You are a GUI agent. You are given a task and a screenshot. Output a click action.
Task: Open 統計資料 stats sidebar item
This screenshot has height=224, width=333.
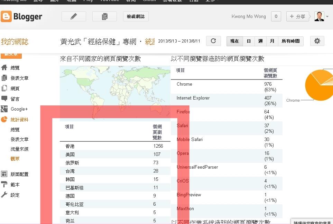(20, 120)
